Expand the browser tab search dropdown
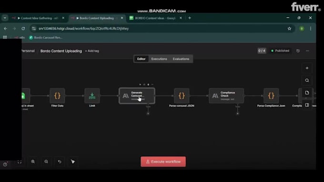This screenshot has height=182, width=324. (5, 18)
